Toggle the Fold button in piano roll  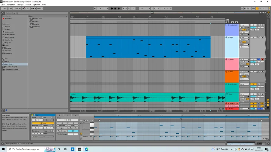pyautogui.click(x=83, y=121)
